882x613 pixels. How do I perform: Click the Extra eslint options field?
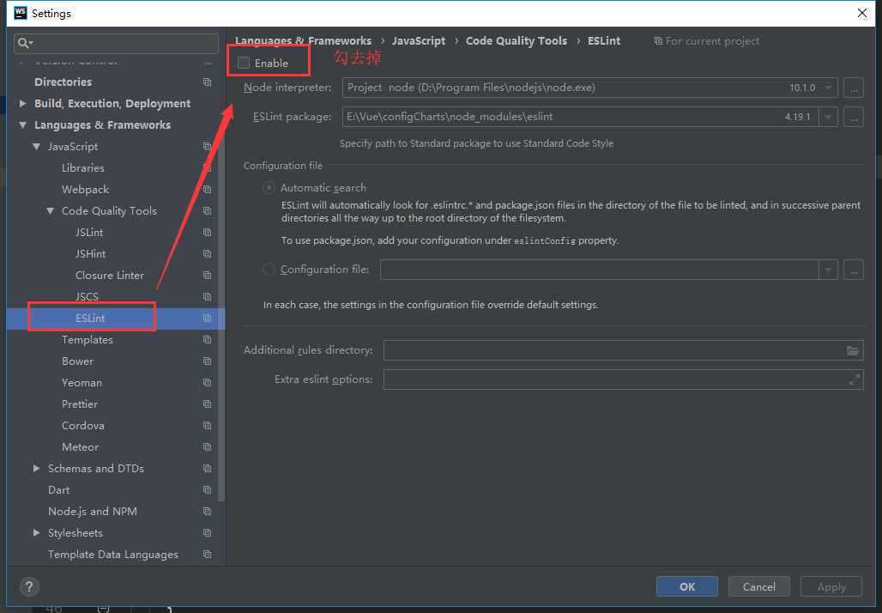(623, 380)
